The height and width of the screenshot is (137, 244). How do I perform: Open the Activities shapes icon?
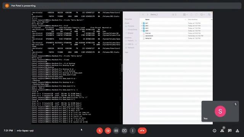coord(237,131)
